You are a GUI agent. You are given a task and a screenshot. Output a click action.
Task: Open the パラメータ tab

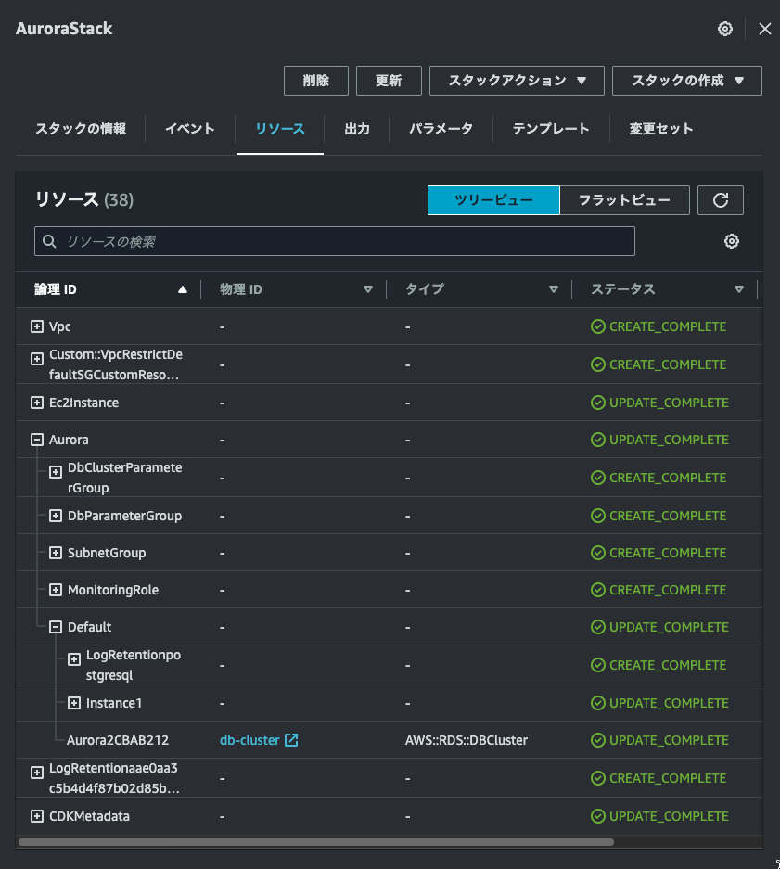(441, 129)
